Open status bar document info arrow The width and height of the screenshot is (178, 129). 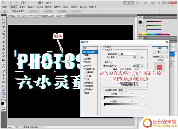point(45,127)
